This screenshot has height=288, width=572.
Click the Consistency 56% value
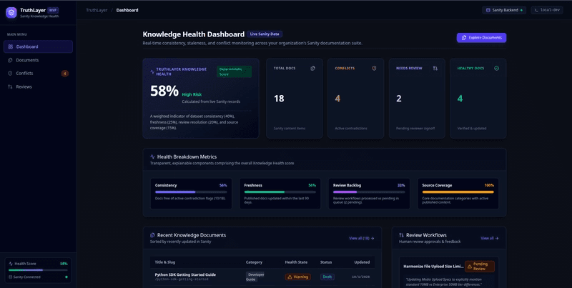click(223, 185)
